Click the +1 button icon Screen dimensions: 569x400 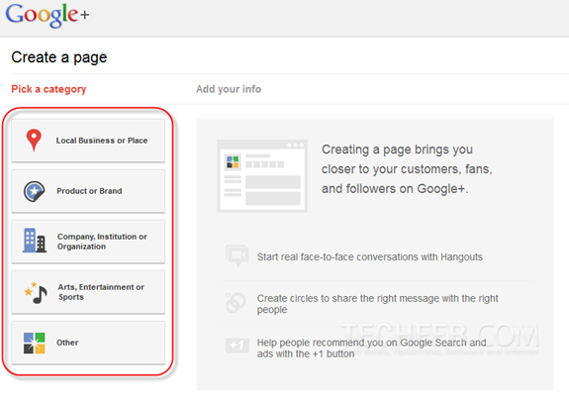[x=237, y=346]
